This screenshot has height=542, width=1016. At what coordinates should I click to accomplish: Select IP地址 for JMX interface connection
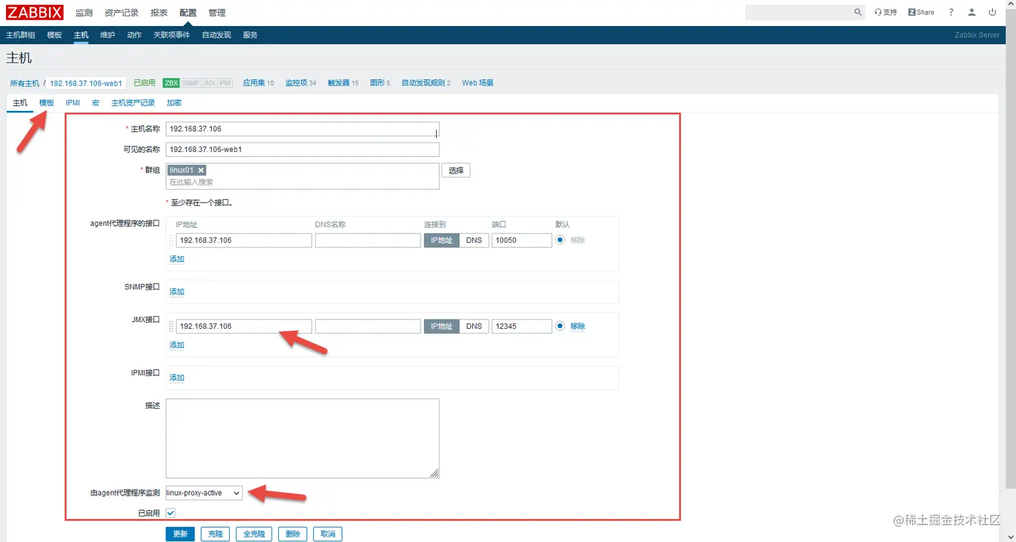(441, 326)
